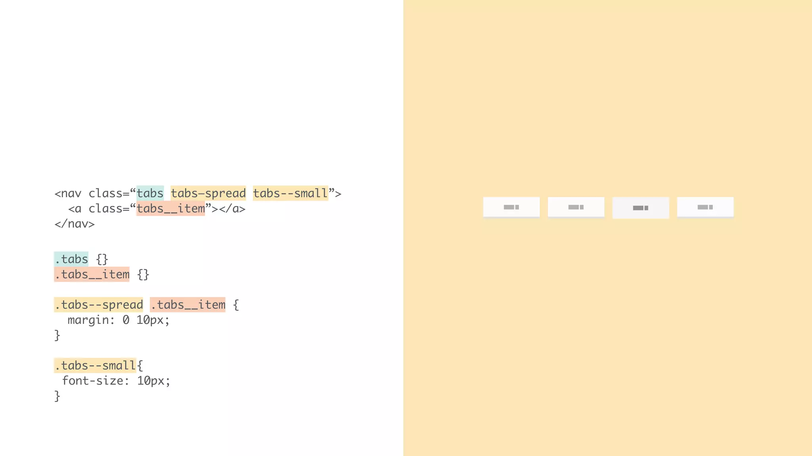Click the green '.tabs' CSS selector
The image size is (812, 456).
[x=71, y=259]
